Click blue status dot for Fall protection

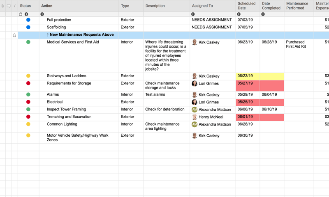tap(28, 20)
